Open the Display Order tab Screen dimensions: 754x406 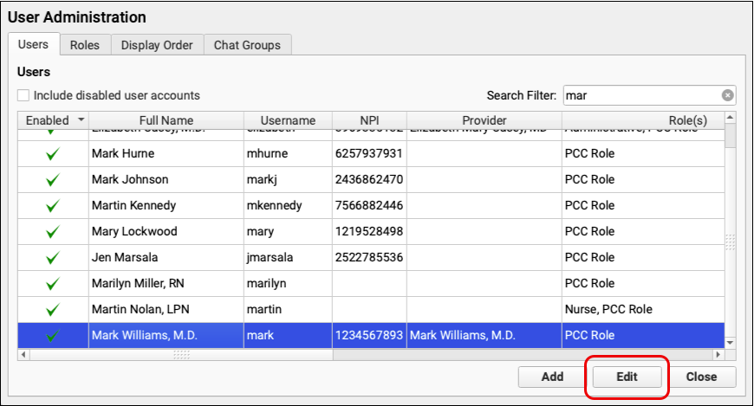(x=157, y=45)
